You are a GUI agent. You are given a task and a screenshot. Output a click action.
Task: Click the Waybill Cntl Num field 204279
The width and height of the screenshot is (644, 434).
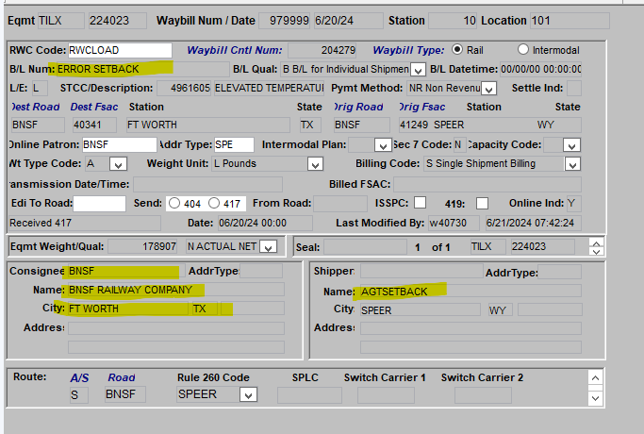click(x=322, y=51)
